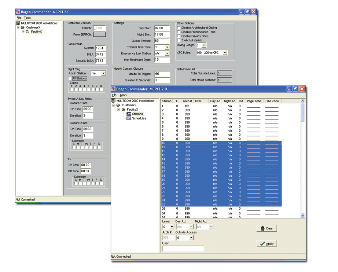Collapse the CustomerX node in the front window
The width and height of the screenshot is (338, 272).
point(113,105)
